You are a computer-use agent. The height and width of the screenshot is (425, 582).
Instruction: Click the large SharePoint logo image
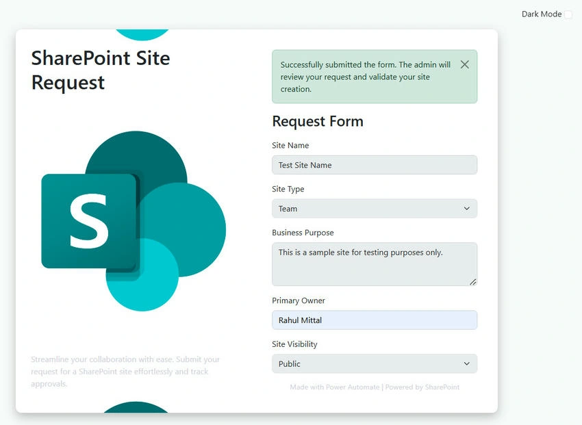pos(134,221)
